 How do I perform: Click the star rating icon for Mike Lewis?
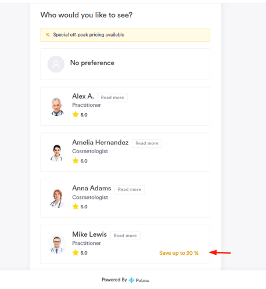(x=76, y=252)
